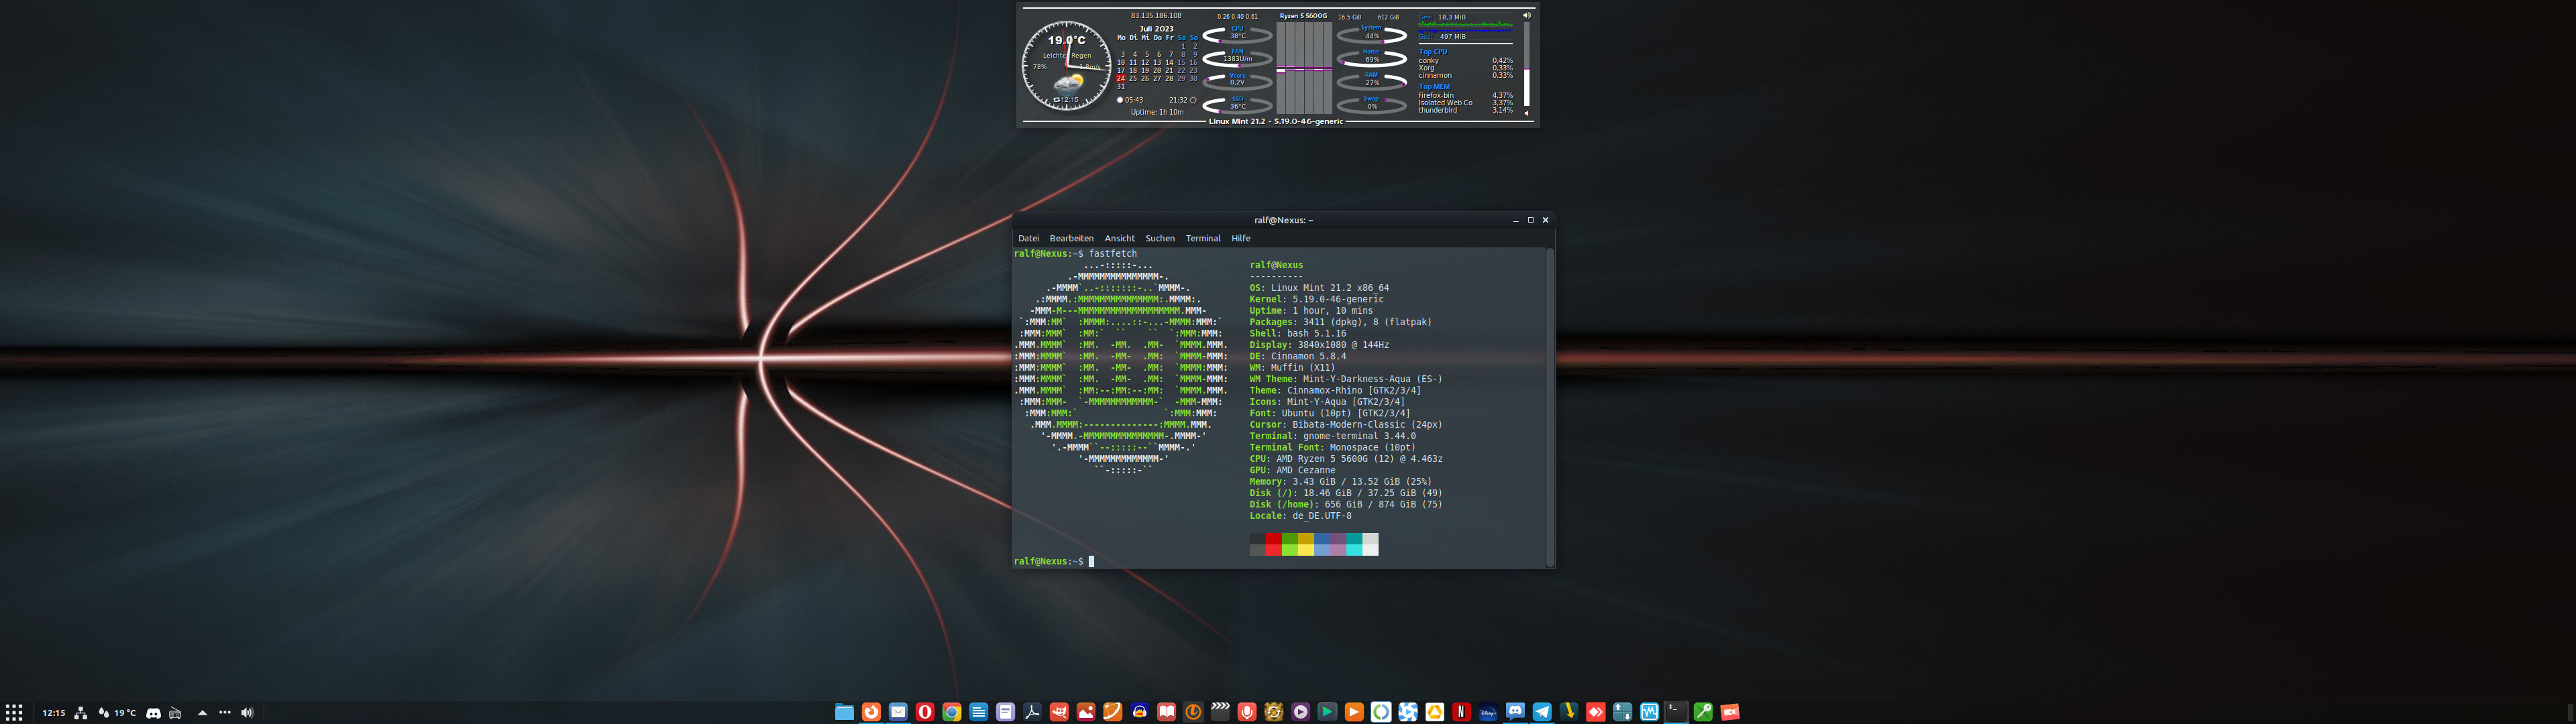Image resolution: width=2576 pixels, height=724 pixels.
Task: Launch Firefox from the dock
Action: (871, 712)
